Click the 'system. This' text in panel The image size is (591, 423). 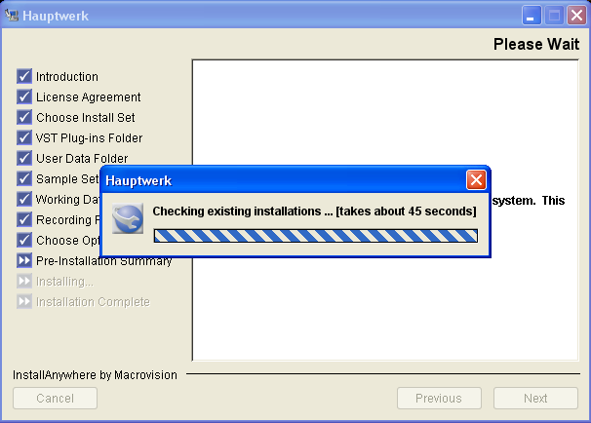pyautogui.click(x=529, y=201)
